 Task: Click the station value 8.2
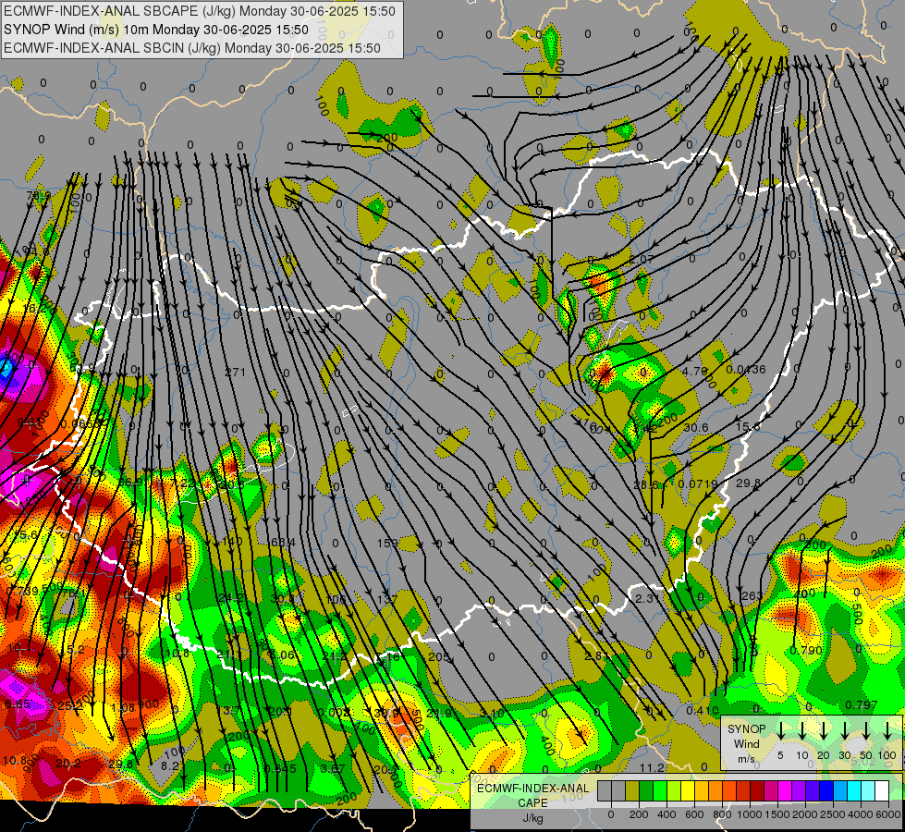tap(170, 766)
